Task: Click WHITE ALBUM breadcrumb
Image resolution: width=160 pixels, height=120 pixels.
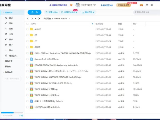Action: [x=61, y=19]
